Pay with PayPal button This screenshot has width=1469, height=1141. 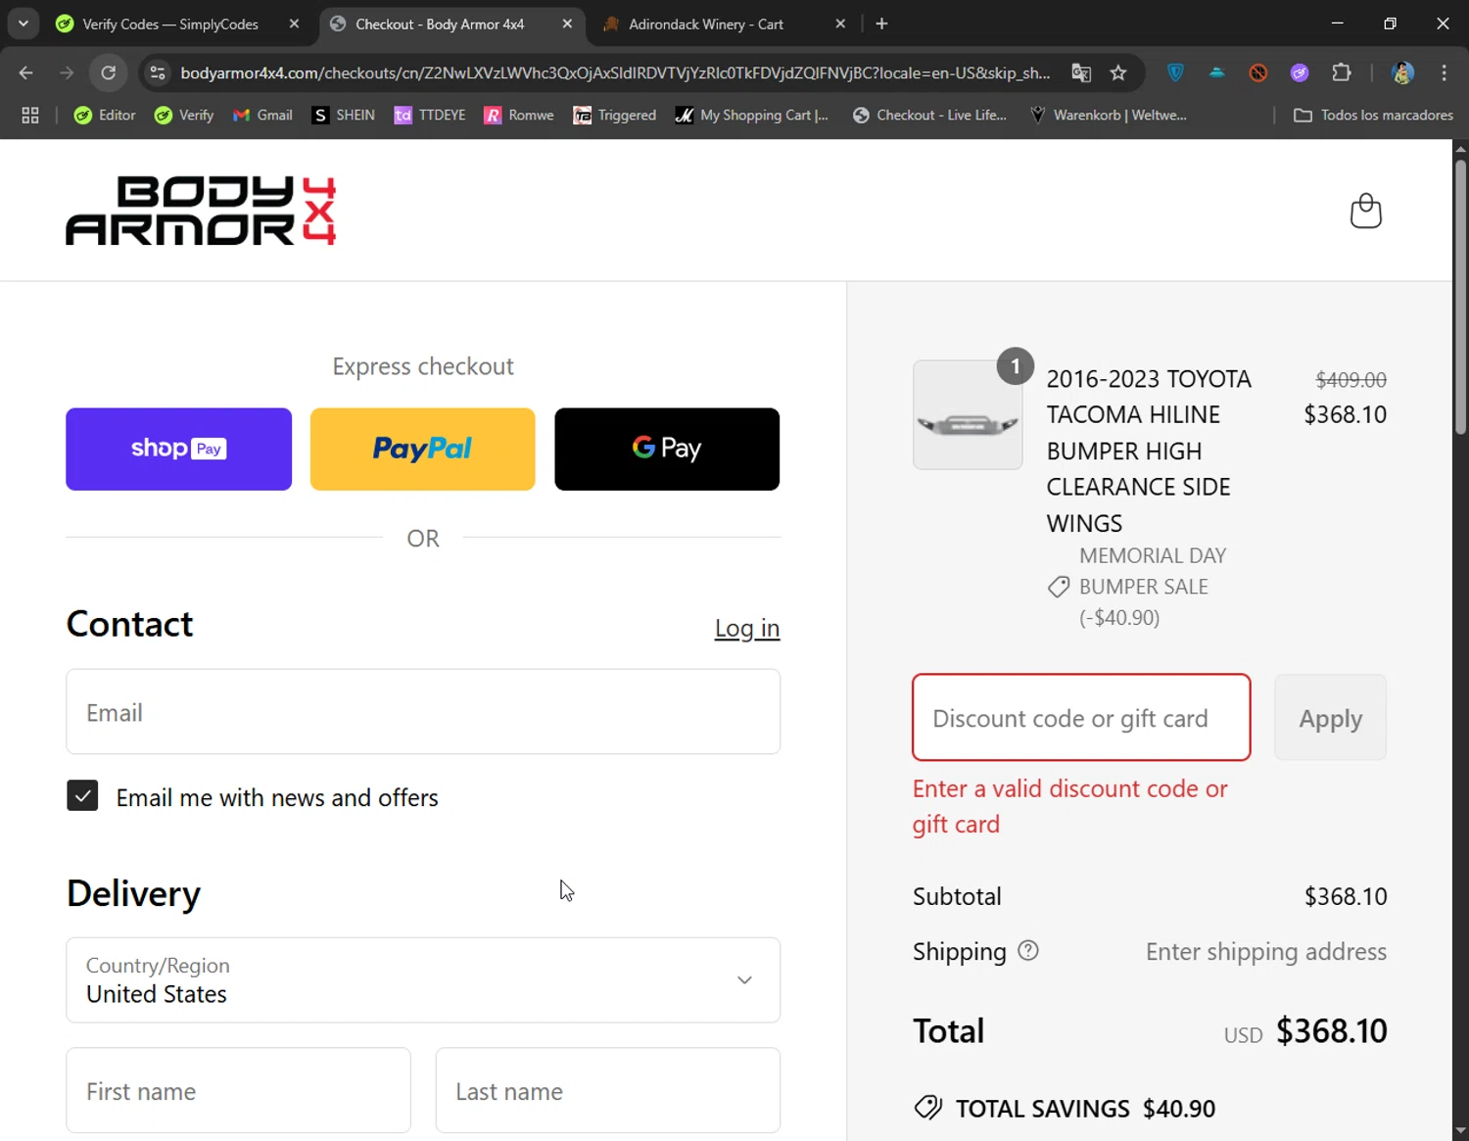point(423,449)
